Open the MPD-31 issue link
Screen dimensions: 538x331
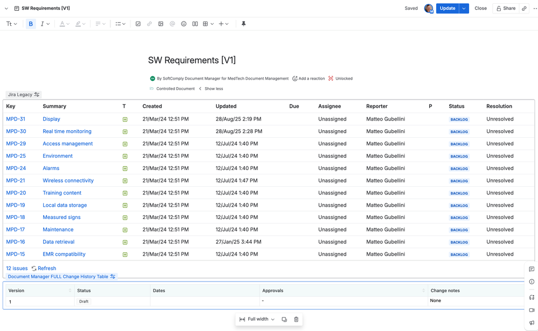(16, 119)
